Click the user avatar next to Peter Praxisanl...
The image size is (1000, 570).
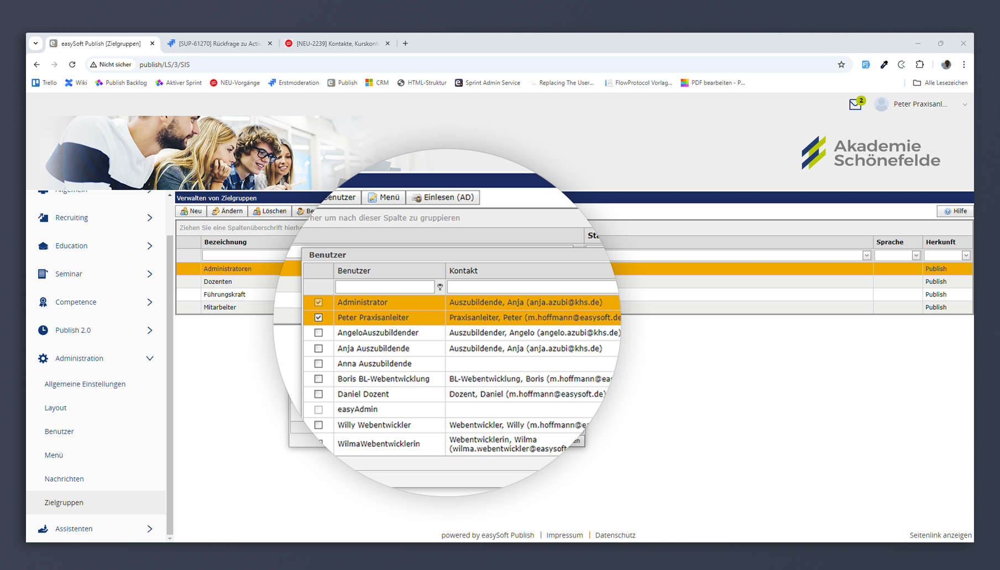(882, 104)
